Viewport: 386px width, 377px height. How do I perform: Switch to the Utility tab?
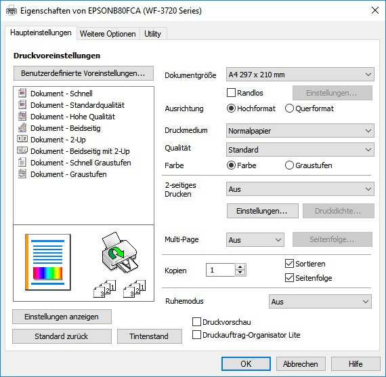coord(152,34)
